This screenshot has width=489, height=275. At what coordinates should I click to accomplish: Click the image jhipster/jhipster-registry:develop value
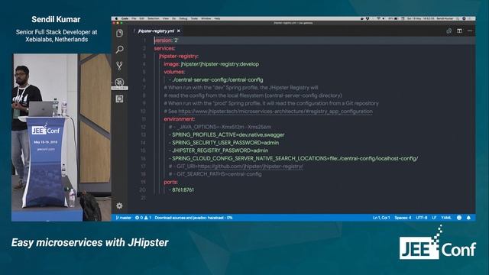point(220,64)
